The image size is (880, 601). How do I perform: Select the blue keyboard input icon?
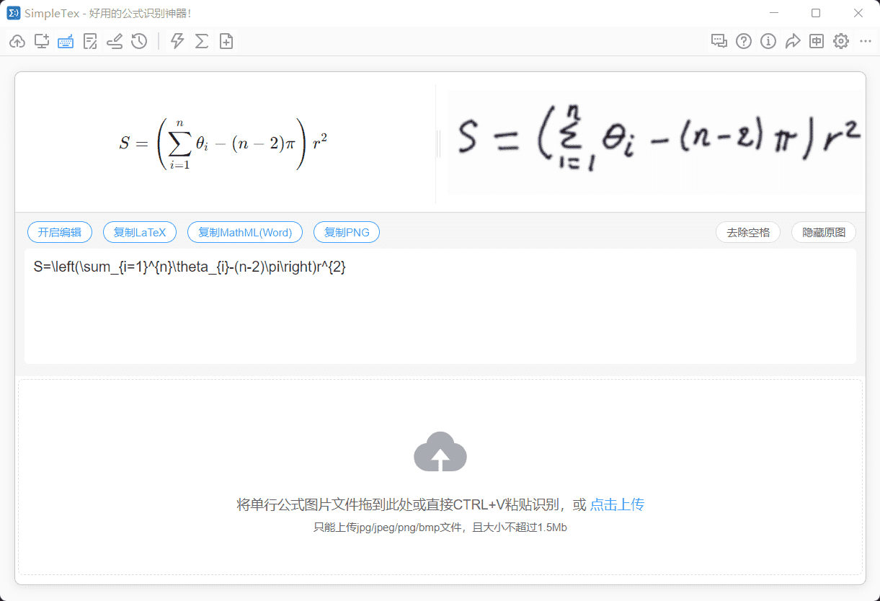pos(66,42)
